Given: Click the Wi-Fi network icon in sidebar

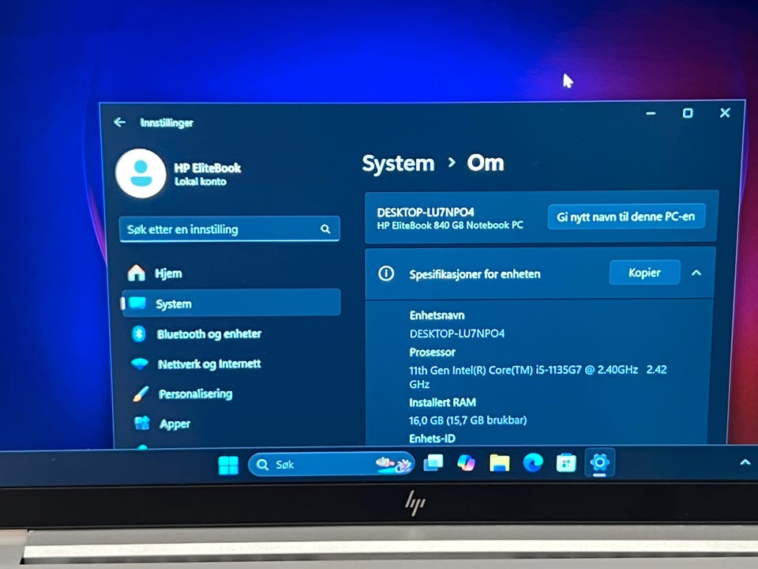Looking at the screenshot, I should coord(141,364).
